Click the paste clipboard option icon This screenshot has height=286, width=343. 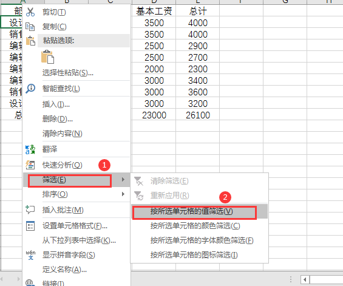(48, 56)
